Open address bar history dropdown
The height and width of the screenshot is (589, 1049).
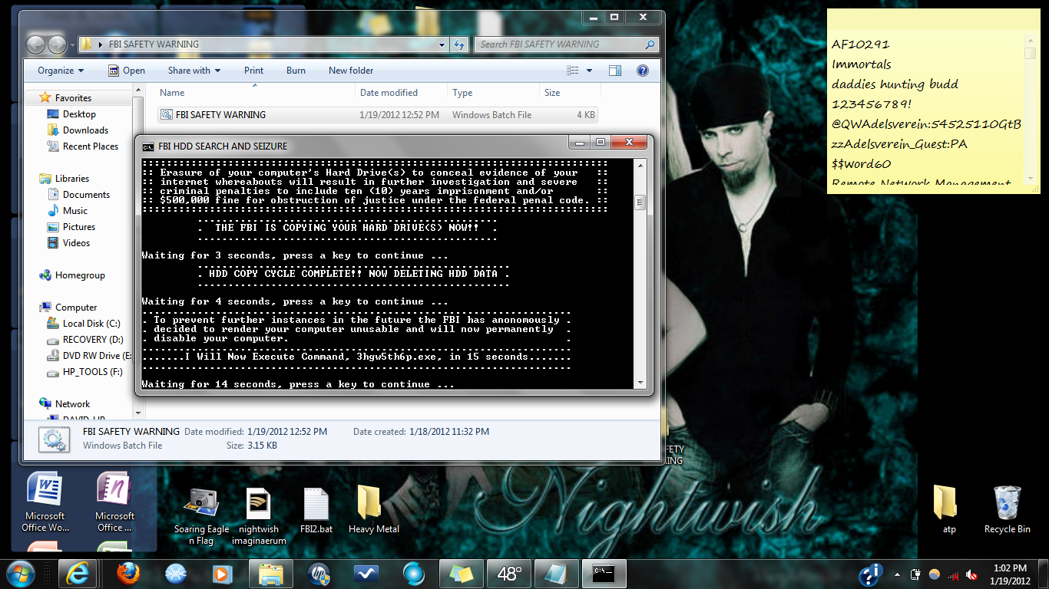pos(442,44)
